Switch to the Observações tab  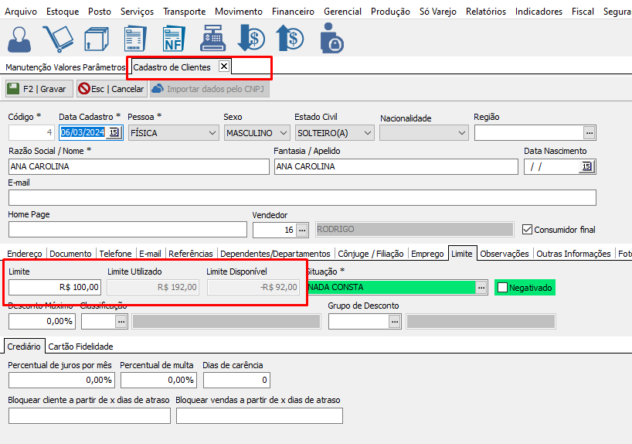(x=505, y=254)
